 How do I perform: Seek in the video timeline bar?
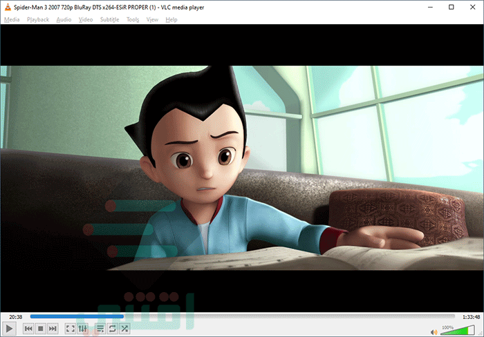243,316
